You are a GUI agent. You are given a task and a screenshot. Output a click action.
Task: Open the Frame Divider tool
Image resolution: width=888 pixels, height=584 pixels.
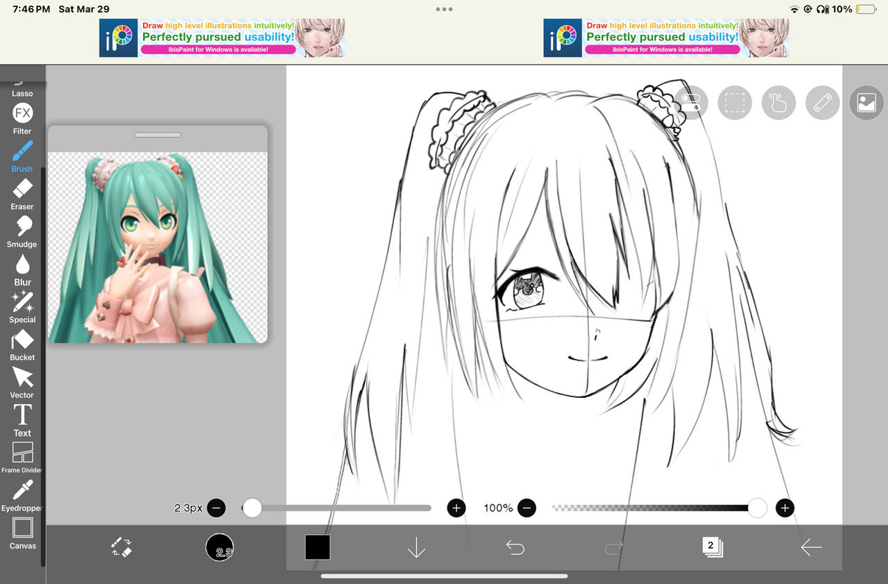coord(22,458)
